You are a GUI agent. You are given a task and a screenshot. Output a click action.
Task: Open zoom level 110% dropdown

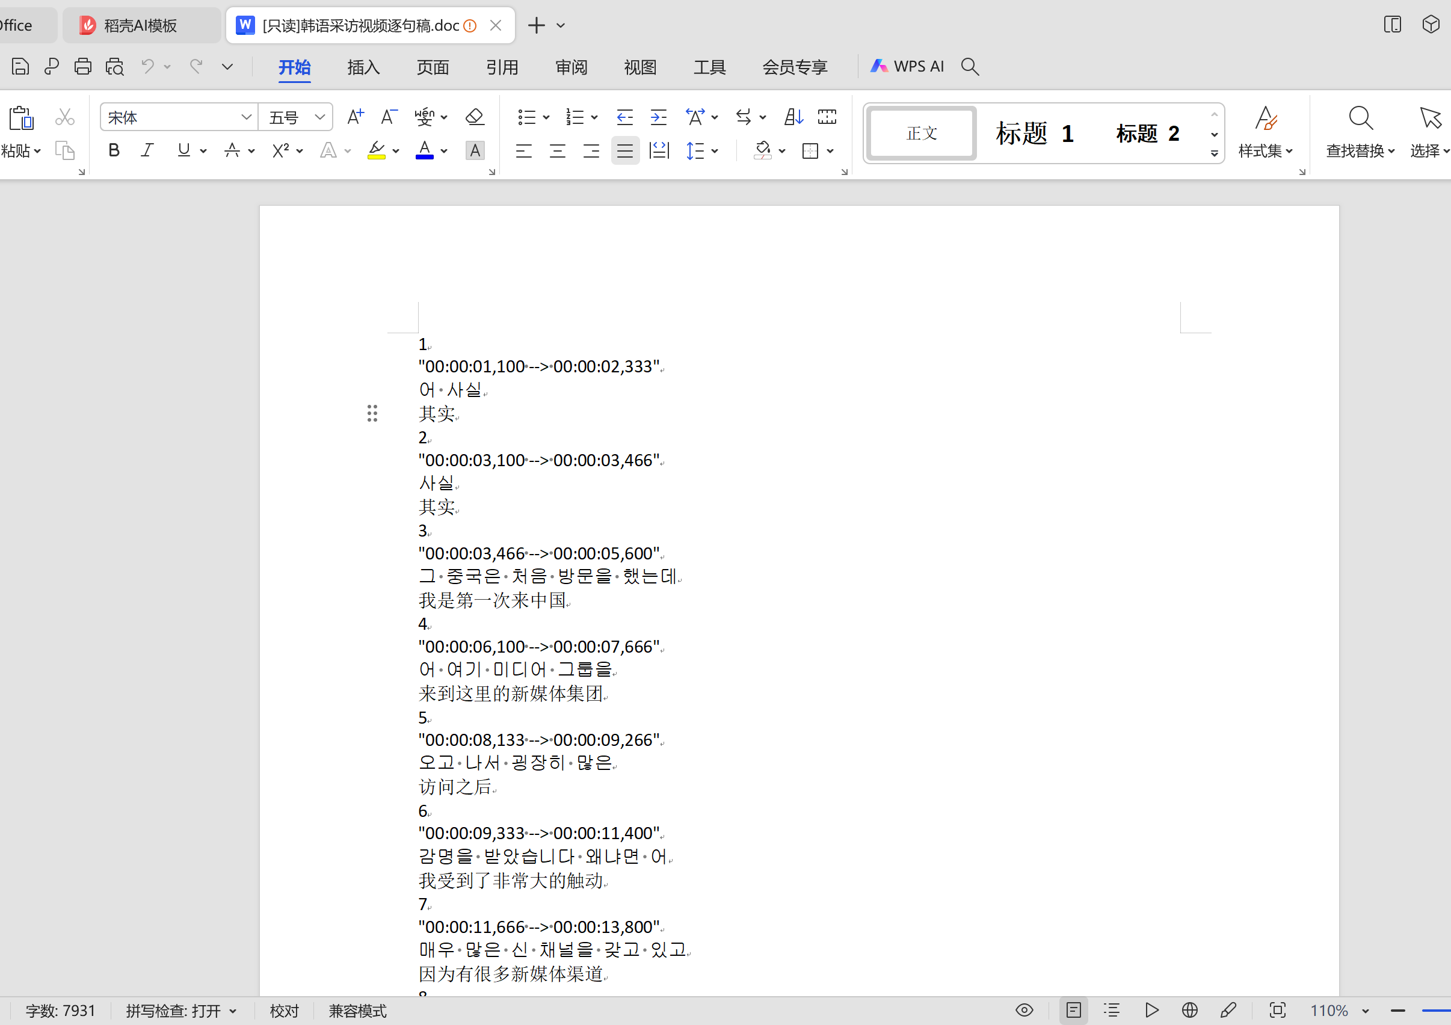point(1365,1011)
